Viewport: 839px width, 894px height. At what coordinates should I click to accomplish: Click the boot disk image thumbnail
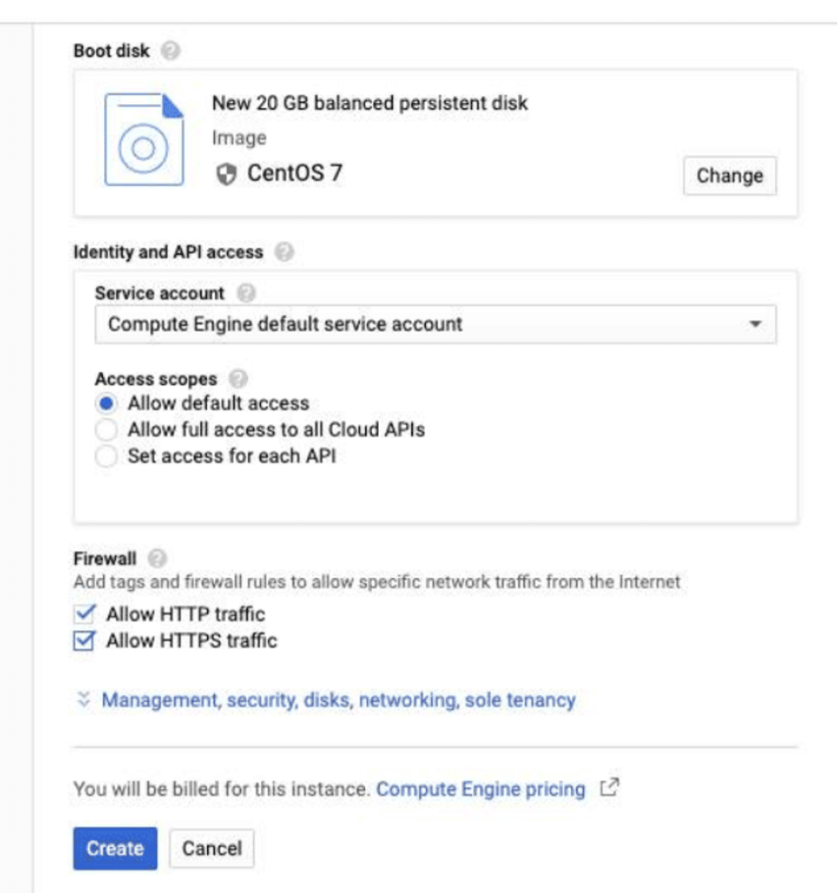point(144,140)
